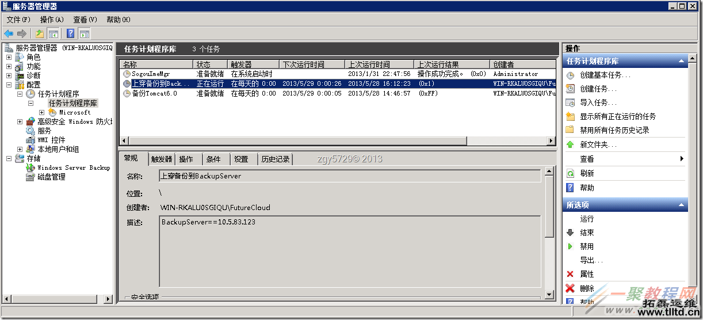Select 磁盘管理 in the tree
This screenshot has height=320, width=703.
[51, 177]
